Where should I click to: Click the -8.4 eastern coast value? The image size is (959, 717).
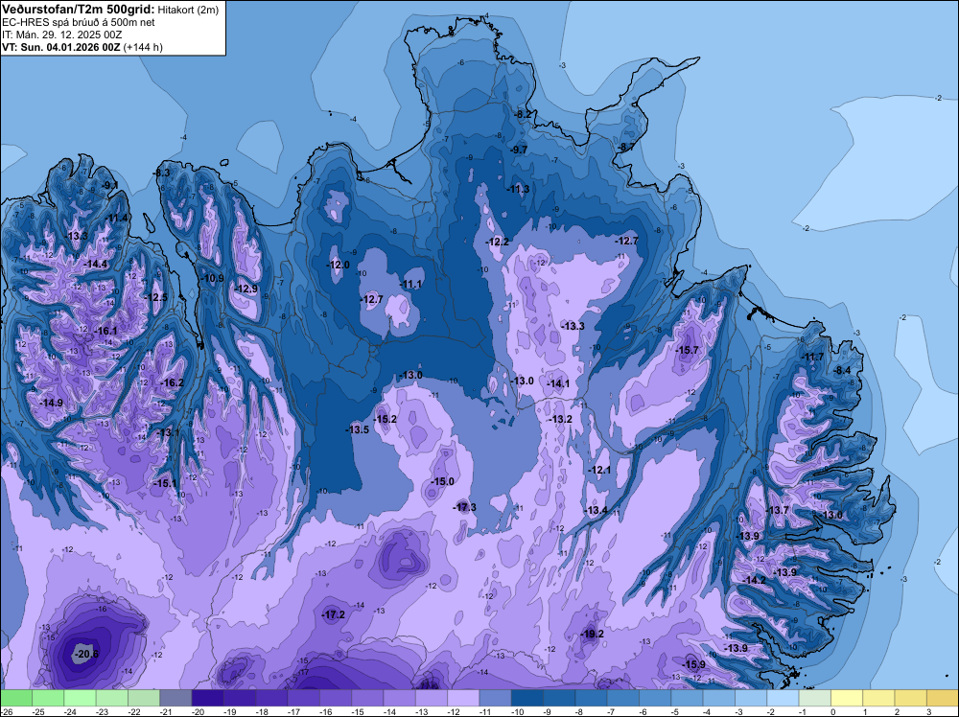[x=842, y=370]
